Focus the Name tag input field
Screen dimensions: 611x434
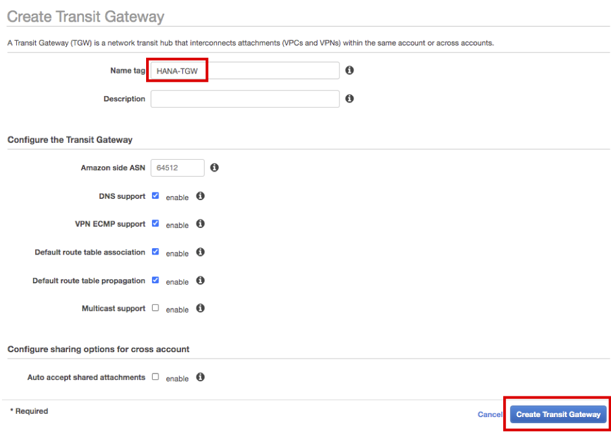(245, 70)
